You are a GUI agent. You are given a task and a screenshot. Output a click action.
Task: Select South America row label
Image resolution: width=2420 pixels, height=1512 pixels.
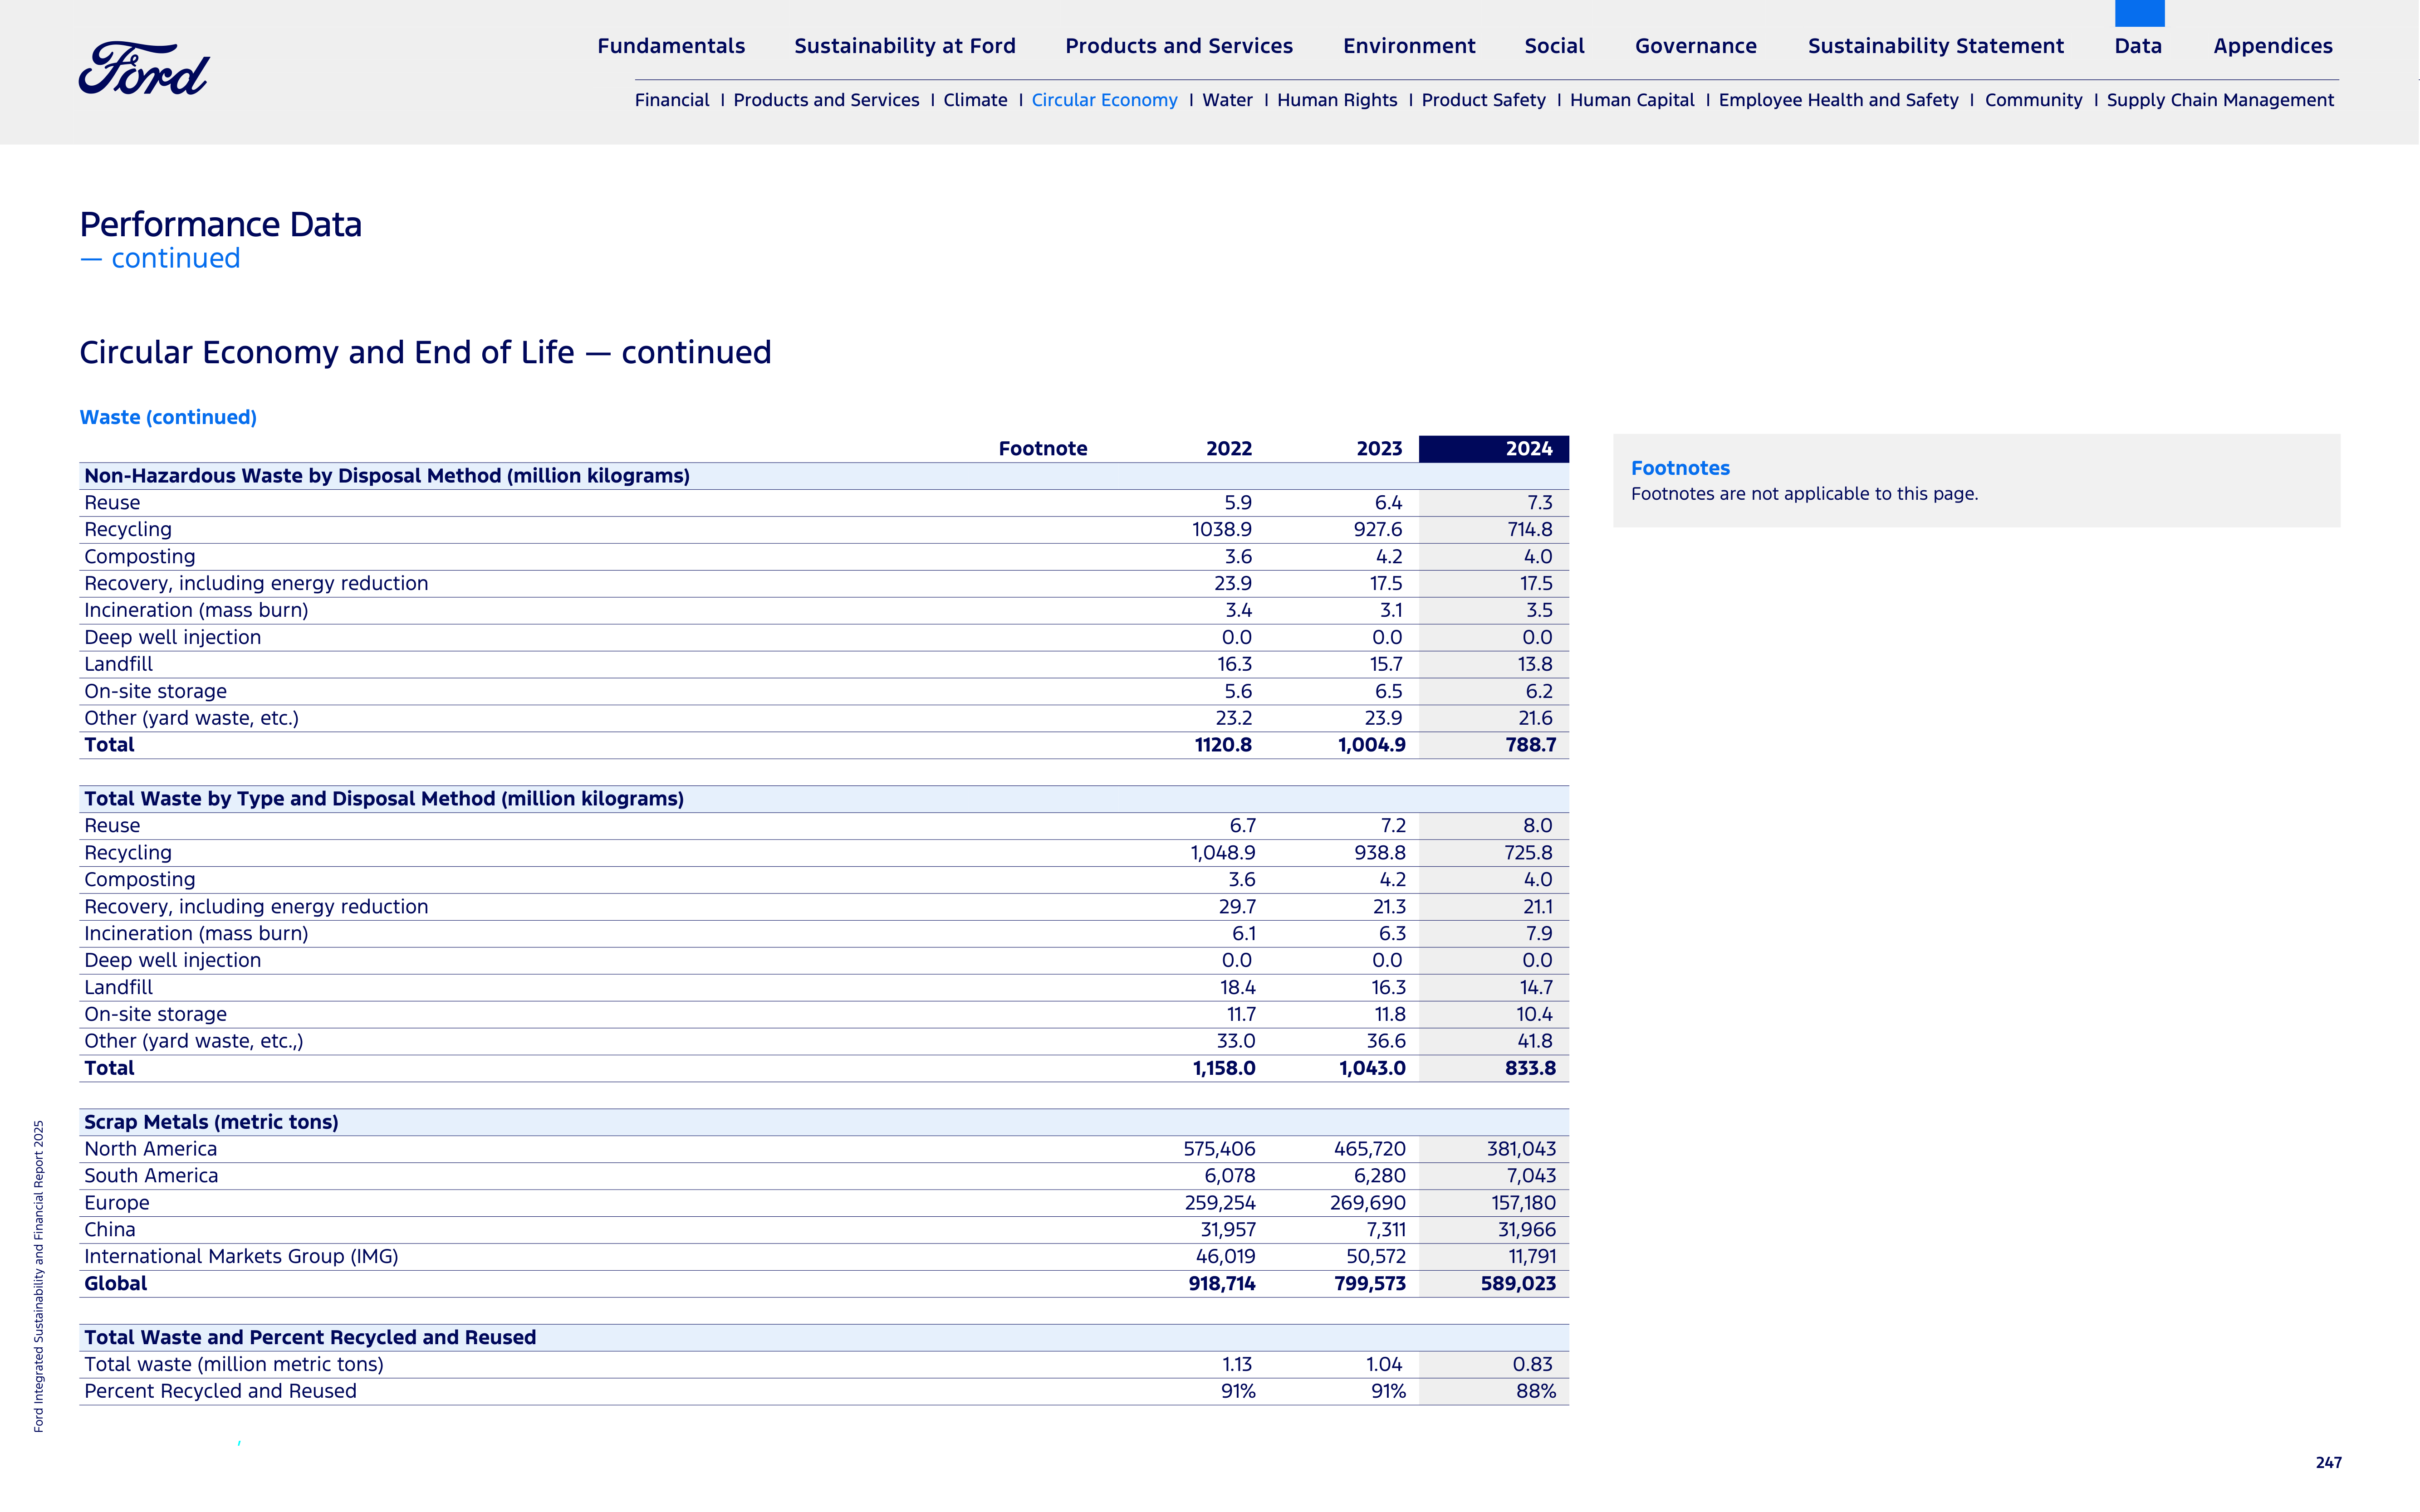coord(151,1176)
